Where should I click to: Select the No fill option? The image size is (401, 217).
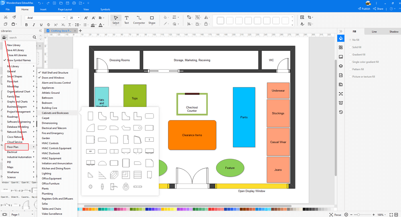pyautogui.click(x=354, y=40)
